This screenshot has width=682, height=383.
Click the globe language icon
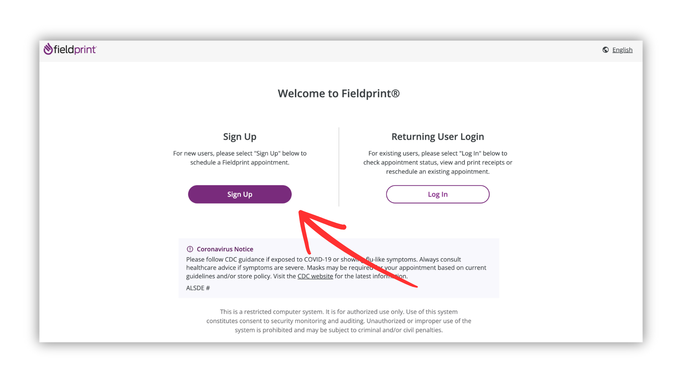pyautogui.click(x=606, y=50)
